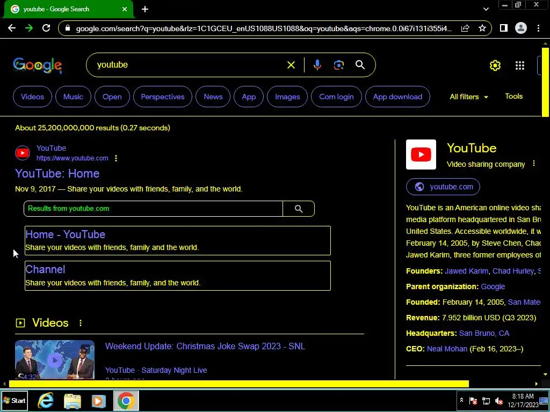Screen dimensions: 550x412
Task: Open Google quick settings gear
Action: [x=495, y=65]
